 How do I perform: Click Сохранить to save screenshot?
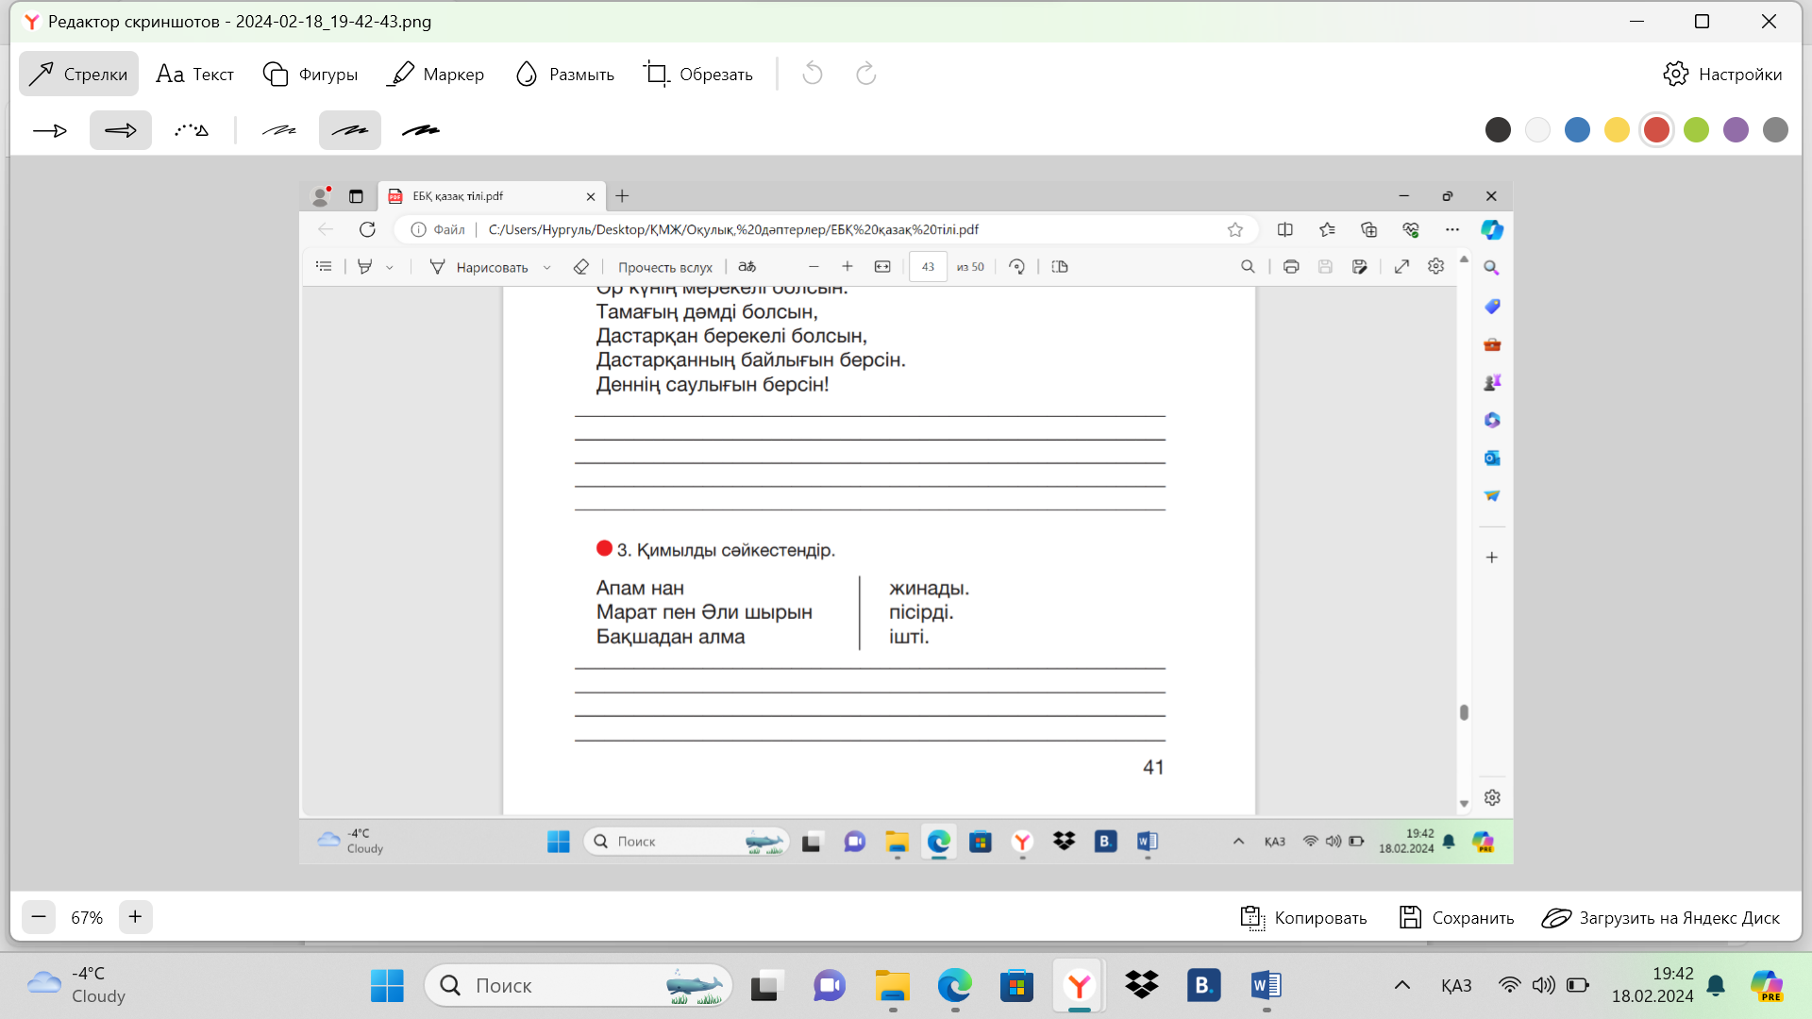[x=1456, y=917]
